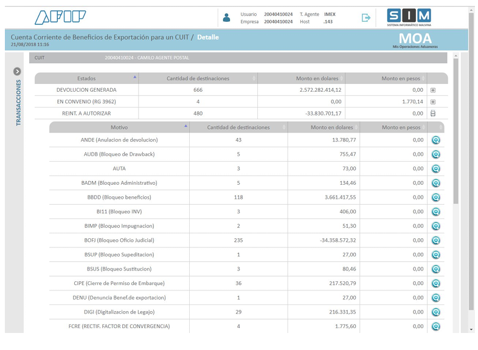Sort inner table by Monto en dolares
Viewport: 478px width, 350px height.
tap(331, 128)
